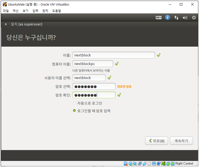Maximize the VirtualBox window

181,5
